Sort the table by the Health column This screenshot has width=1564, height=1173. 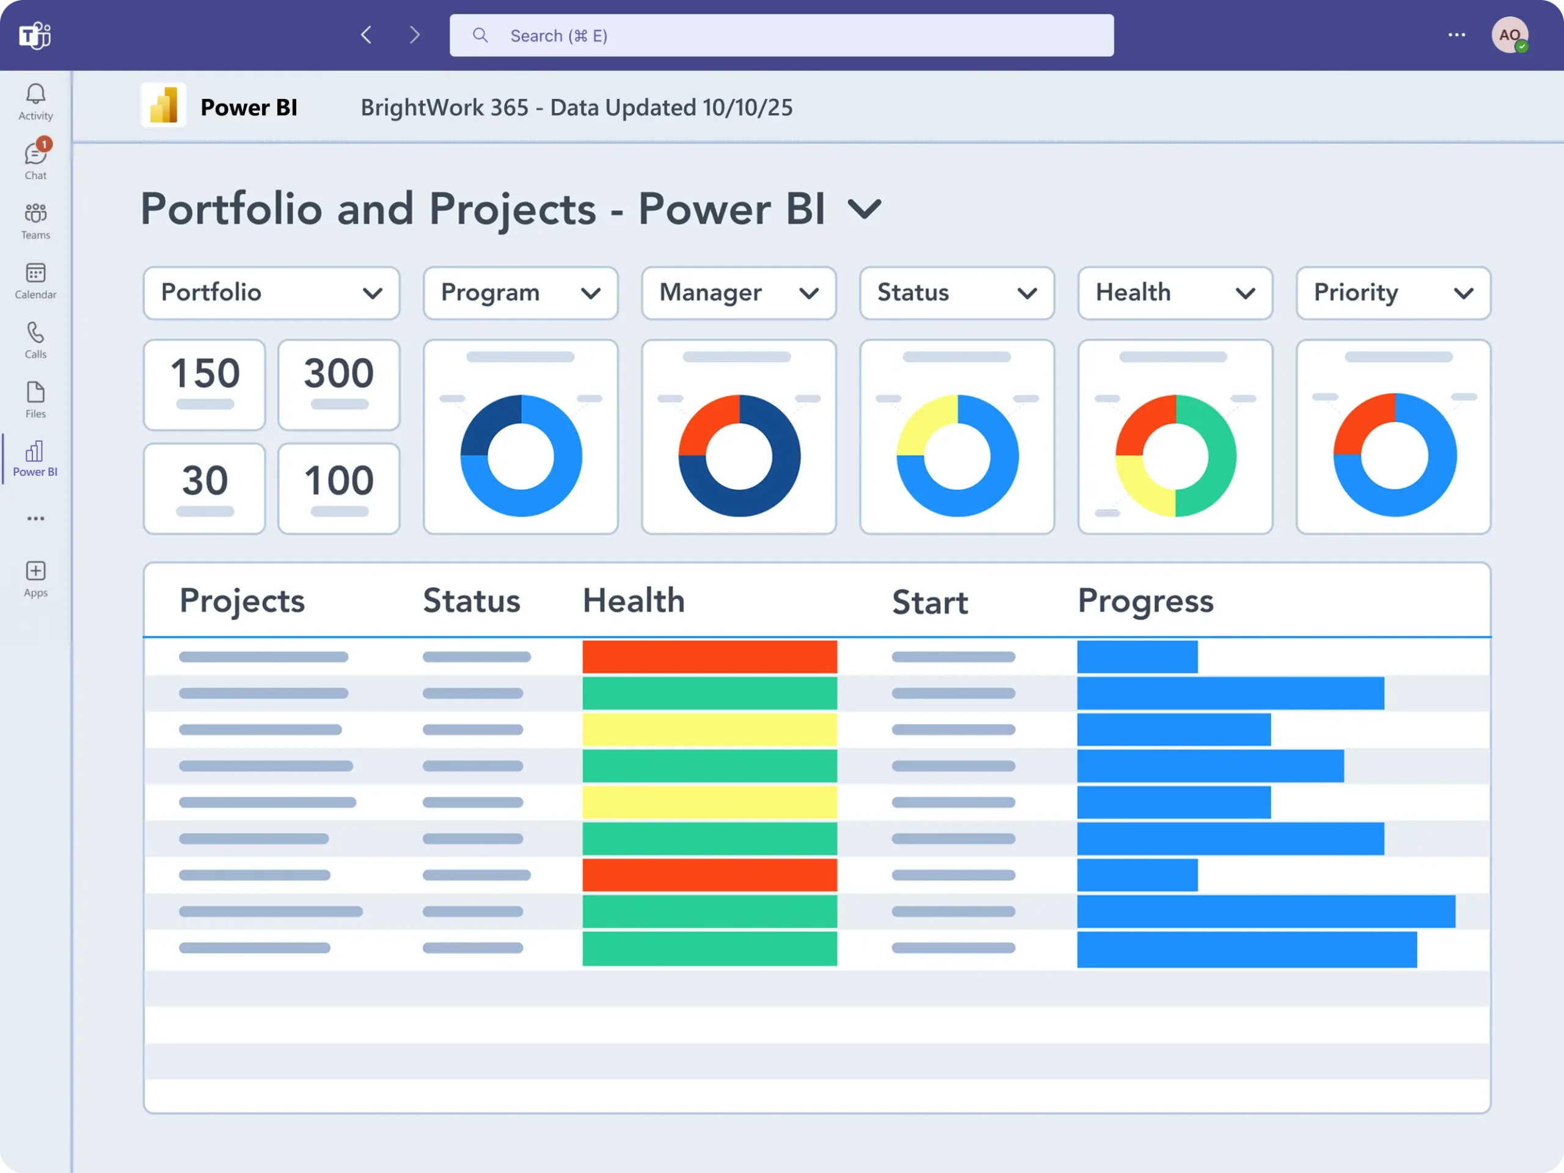click(x=633, y=601)
